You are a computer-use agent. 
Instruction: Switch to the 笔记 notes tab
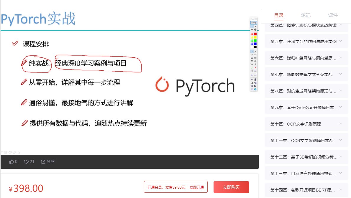pyautogui.click(x=306, y=15)
